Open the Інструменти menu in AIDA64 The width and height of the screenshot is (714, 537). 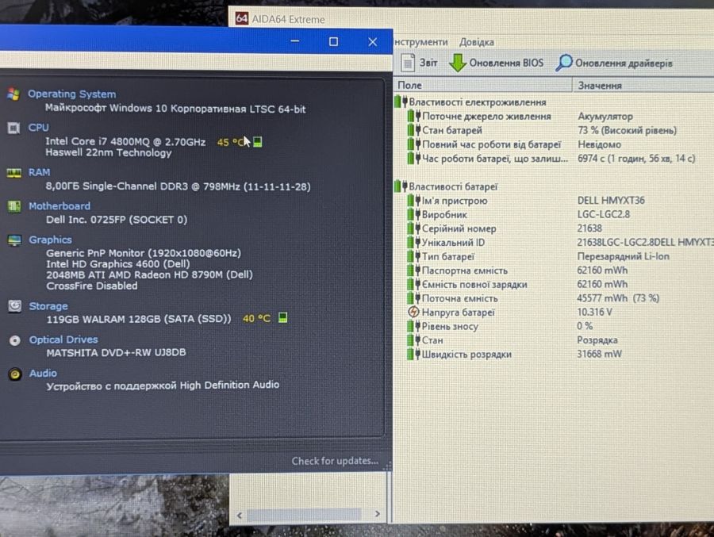pyautogui.click(x=420, y=42)
